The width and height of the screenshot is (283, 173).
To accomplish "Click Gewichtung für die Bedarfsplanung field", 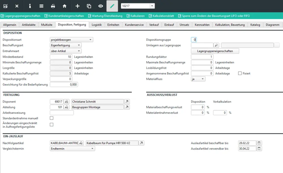I will click(x=64, y=84).
